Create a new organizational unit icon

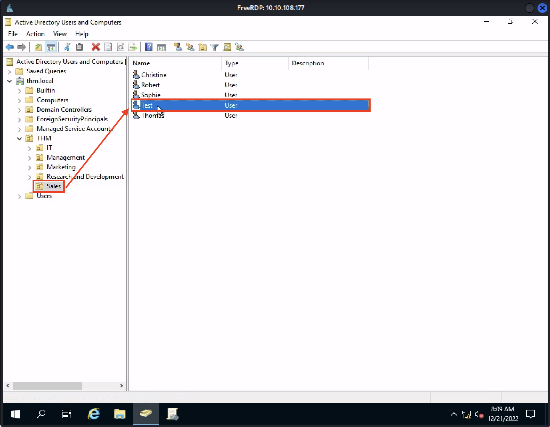202,47
